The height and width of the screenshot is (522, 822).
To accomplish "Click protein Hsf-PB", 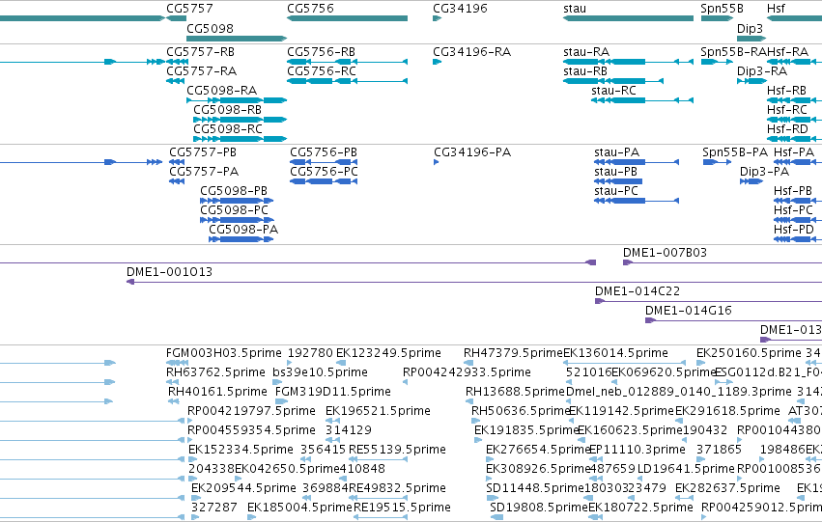I will pos(793,191).
